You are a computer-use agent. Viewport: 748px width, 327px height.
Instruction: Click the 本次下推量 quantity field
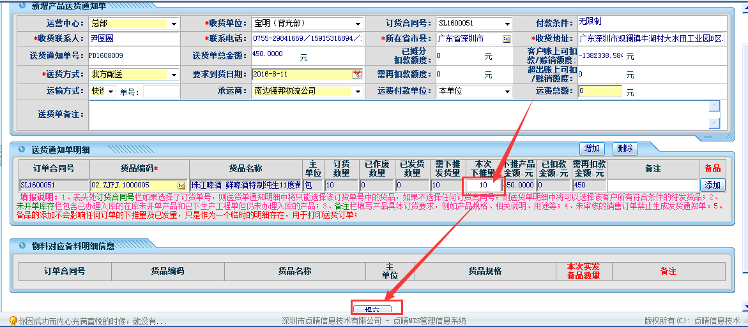pos(484,185)
